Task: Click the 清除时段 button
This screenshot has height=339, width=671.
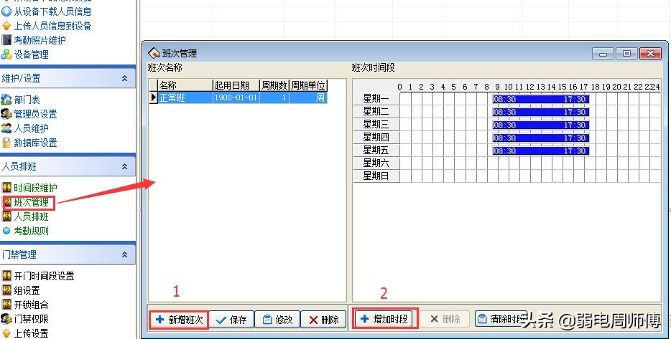Action: (500, 319)
